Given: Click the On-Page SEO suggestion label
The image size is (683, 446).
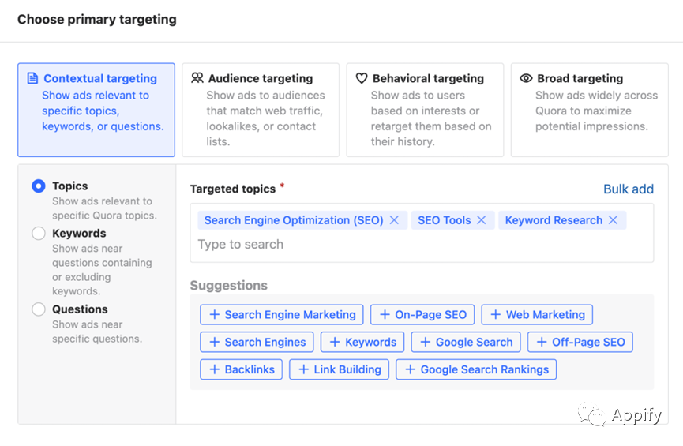Looking at the screenshot, I should click(x=431, y=314).
